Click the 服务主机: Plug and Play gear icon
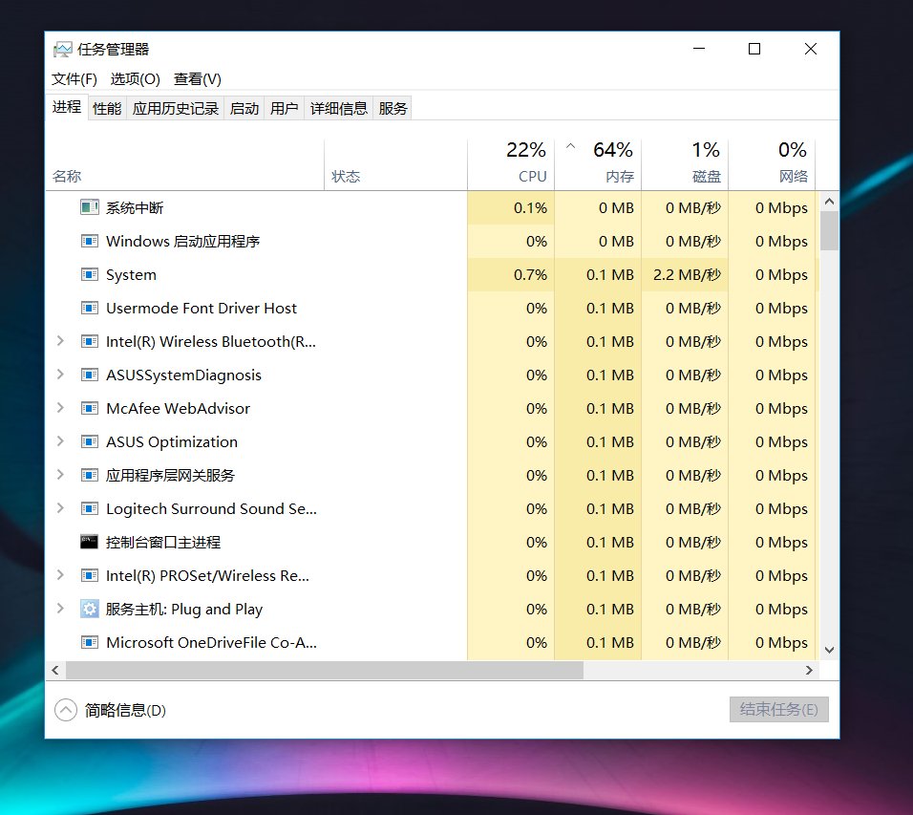Viewport: 913px width, 815px height. coord(89,609)
